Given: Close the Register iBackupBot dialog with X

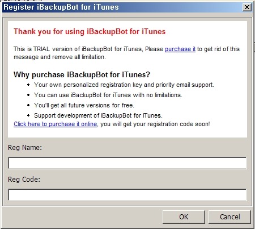Looking at the screenshot, I should (x=247, y=7).
